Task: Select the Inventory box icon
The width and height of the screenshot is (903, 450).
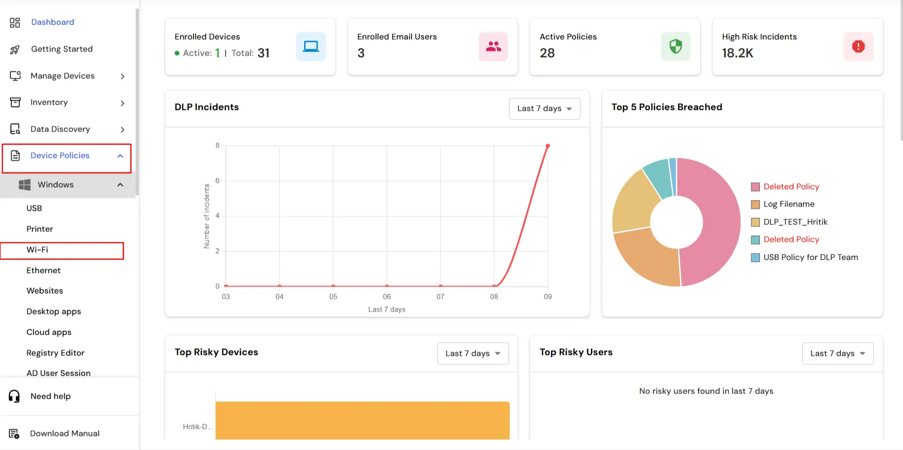Action: [15, 102]
